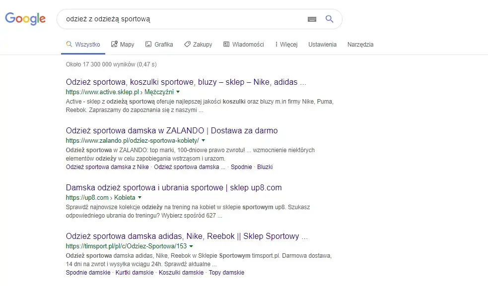The height and width of the screenshot is (286, 488).
Task: Click the Bluzki sitelink under the Zalando result
Action: (x=265, y=167)
